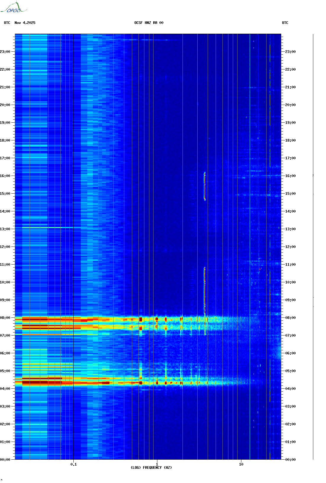Click the 10 frequency axis tick label

click(241, 464)
